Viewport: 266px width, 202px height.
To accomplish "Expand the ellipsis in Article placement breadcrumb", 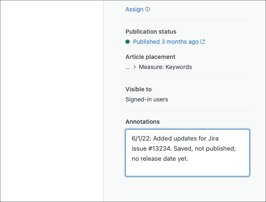I will pyautogui.click(x=128, y=67).
